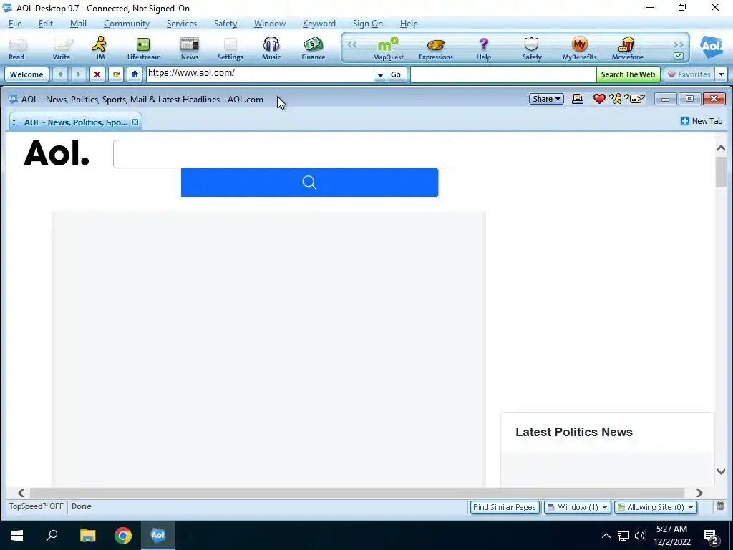This screenshot has width=733, height=550.
Task: Open the File menu
Action: point(15,24)
